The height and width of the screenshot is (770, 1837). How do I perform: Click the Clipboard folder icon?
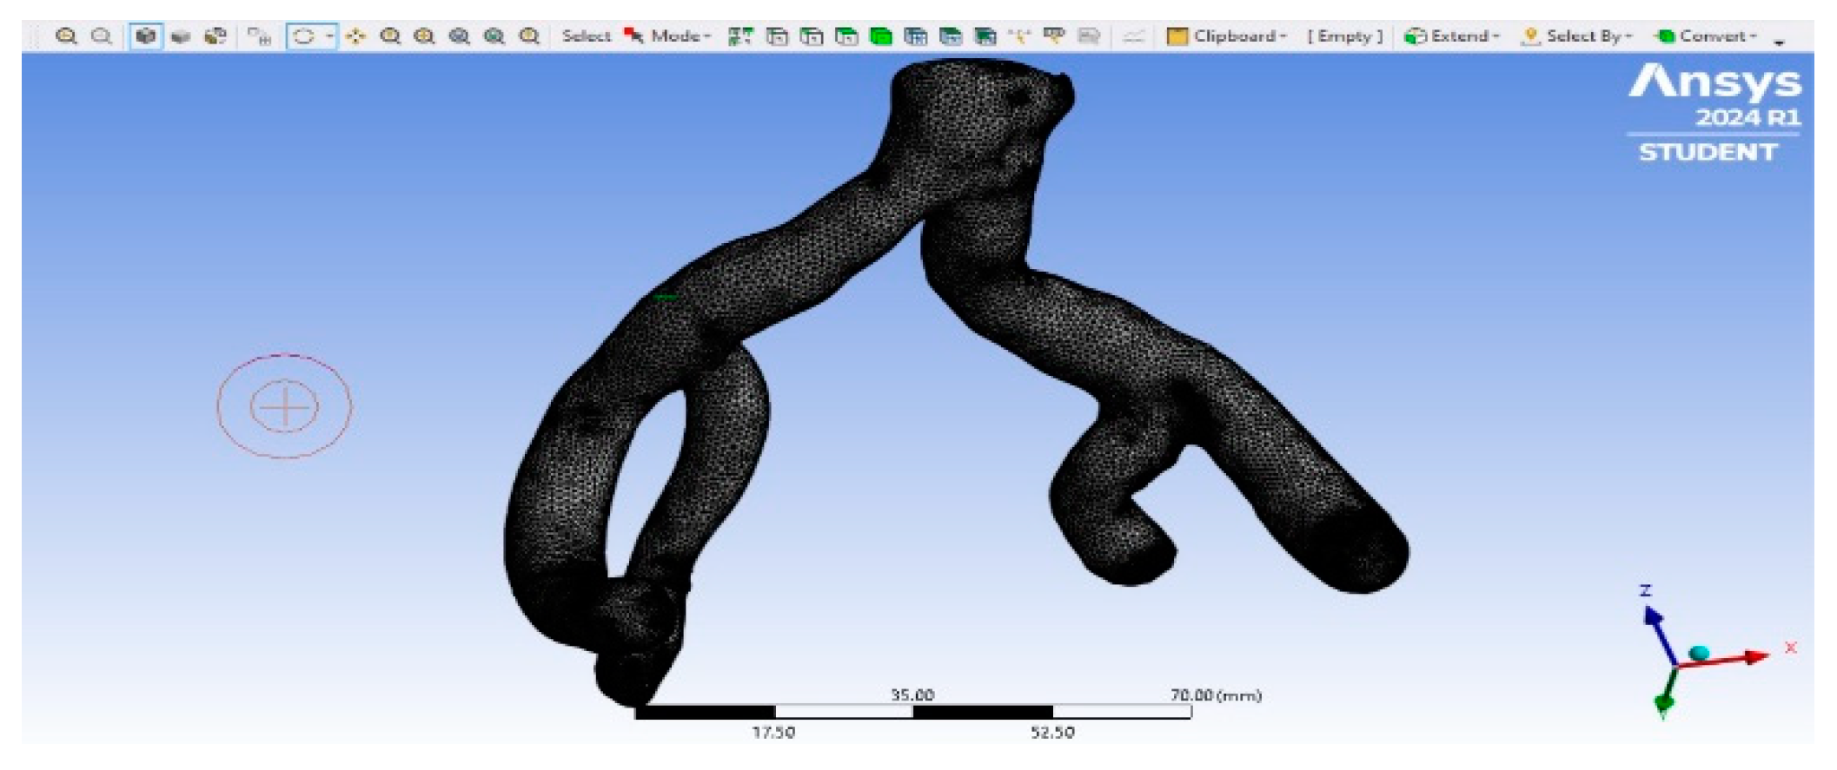[1177, 36]
